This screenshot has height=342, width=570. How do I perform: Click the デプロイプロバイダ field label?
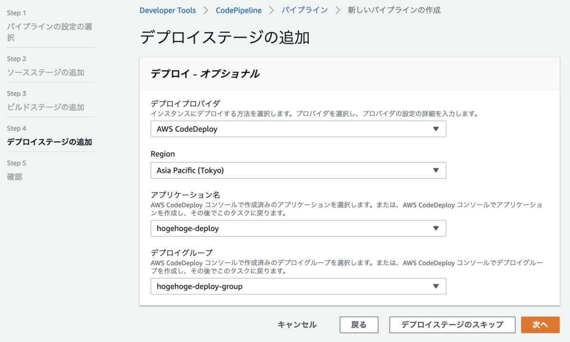click(185, 103)
